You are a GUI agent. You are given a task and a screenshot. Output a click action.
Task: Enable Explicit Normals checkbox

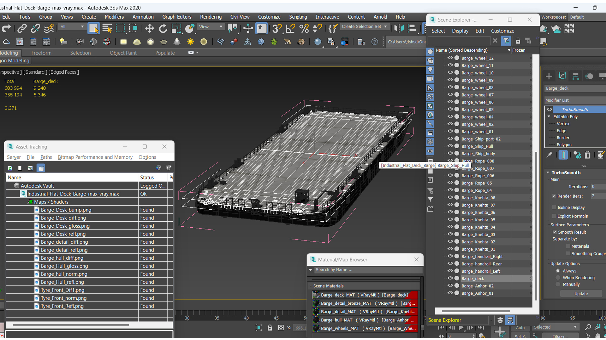pos(554,216)
